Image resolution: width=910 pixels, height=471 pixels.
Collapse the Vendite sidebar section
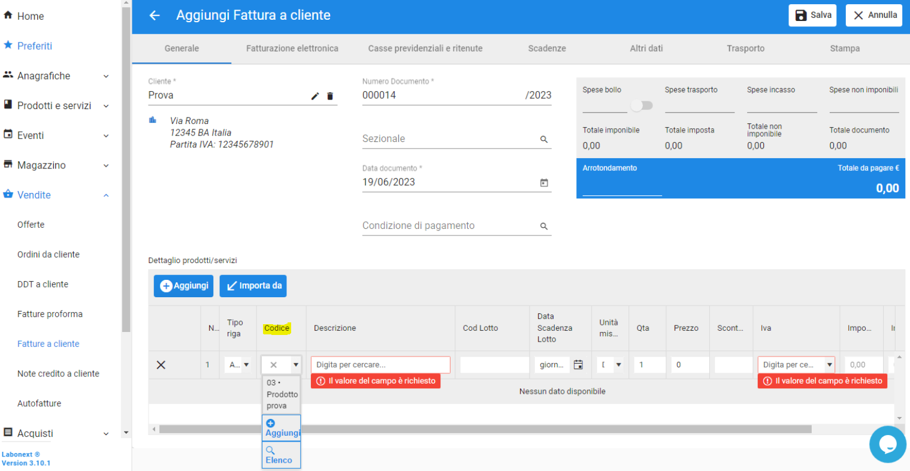[56, 195]
